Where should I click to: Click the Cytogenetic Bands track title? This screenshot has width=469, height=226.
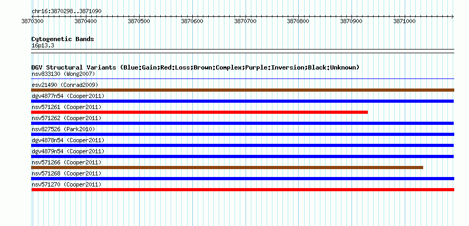point(63,39)
